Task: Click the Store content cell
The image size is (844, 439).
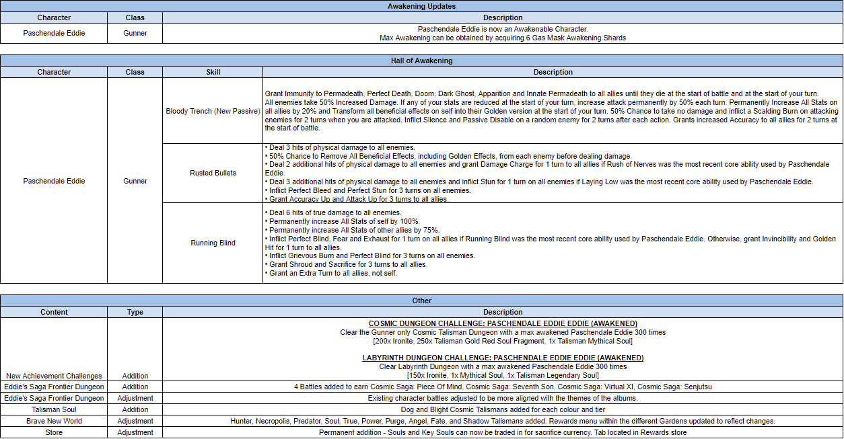Action: pyautogui.click(x=54, y=432)
